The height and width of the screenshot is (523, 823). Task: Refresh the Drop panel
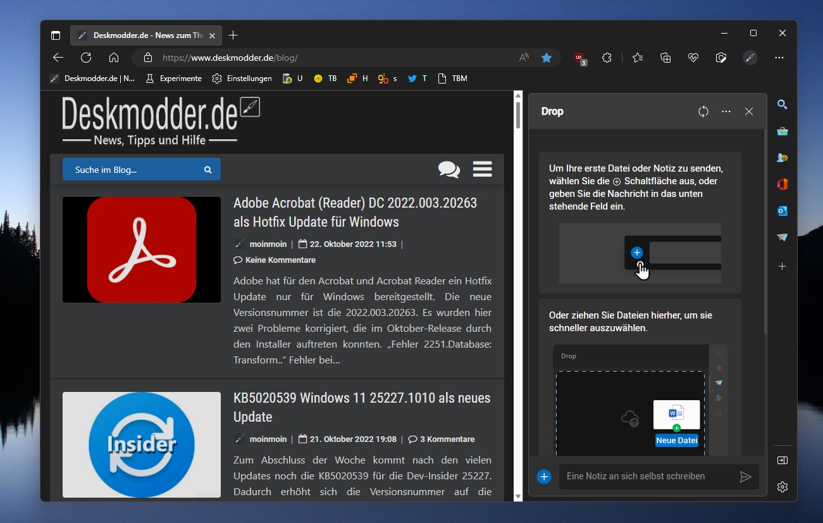coord(703,111)
